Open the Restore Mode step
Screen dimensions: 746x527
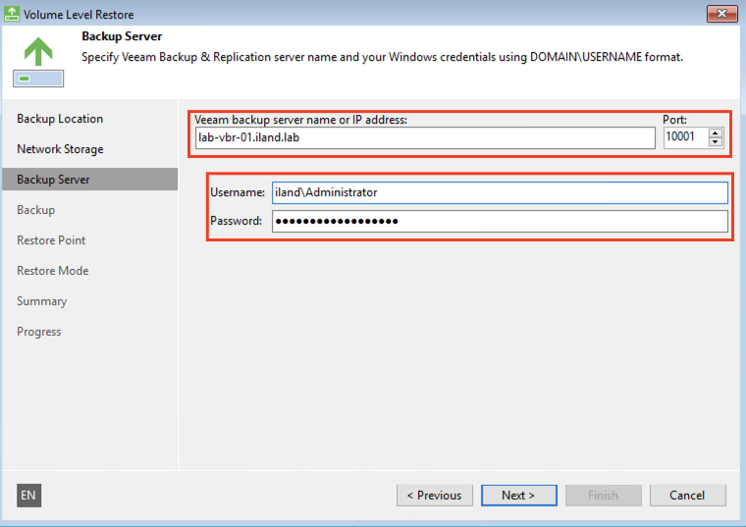tap(53, 271)
